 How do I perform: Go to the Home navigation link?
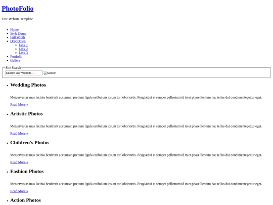tap(14, 30)
